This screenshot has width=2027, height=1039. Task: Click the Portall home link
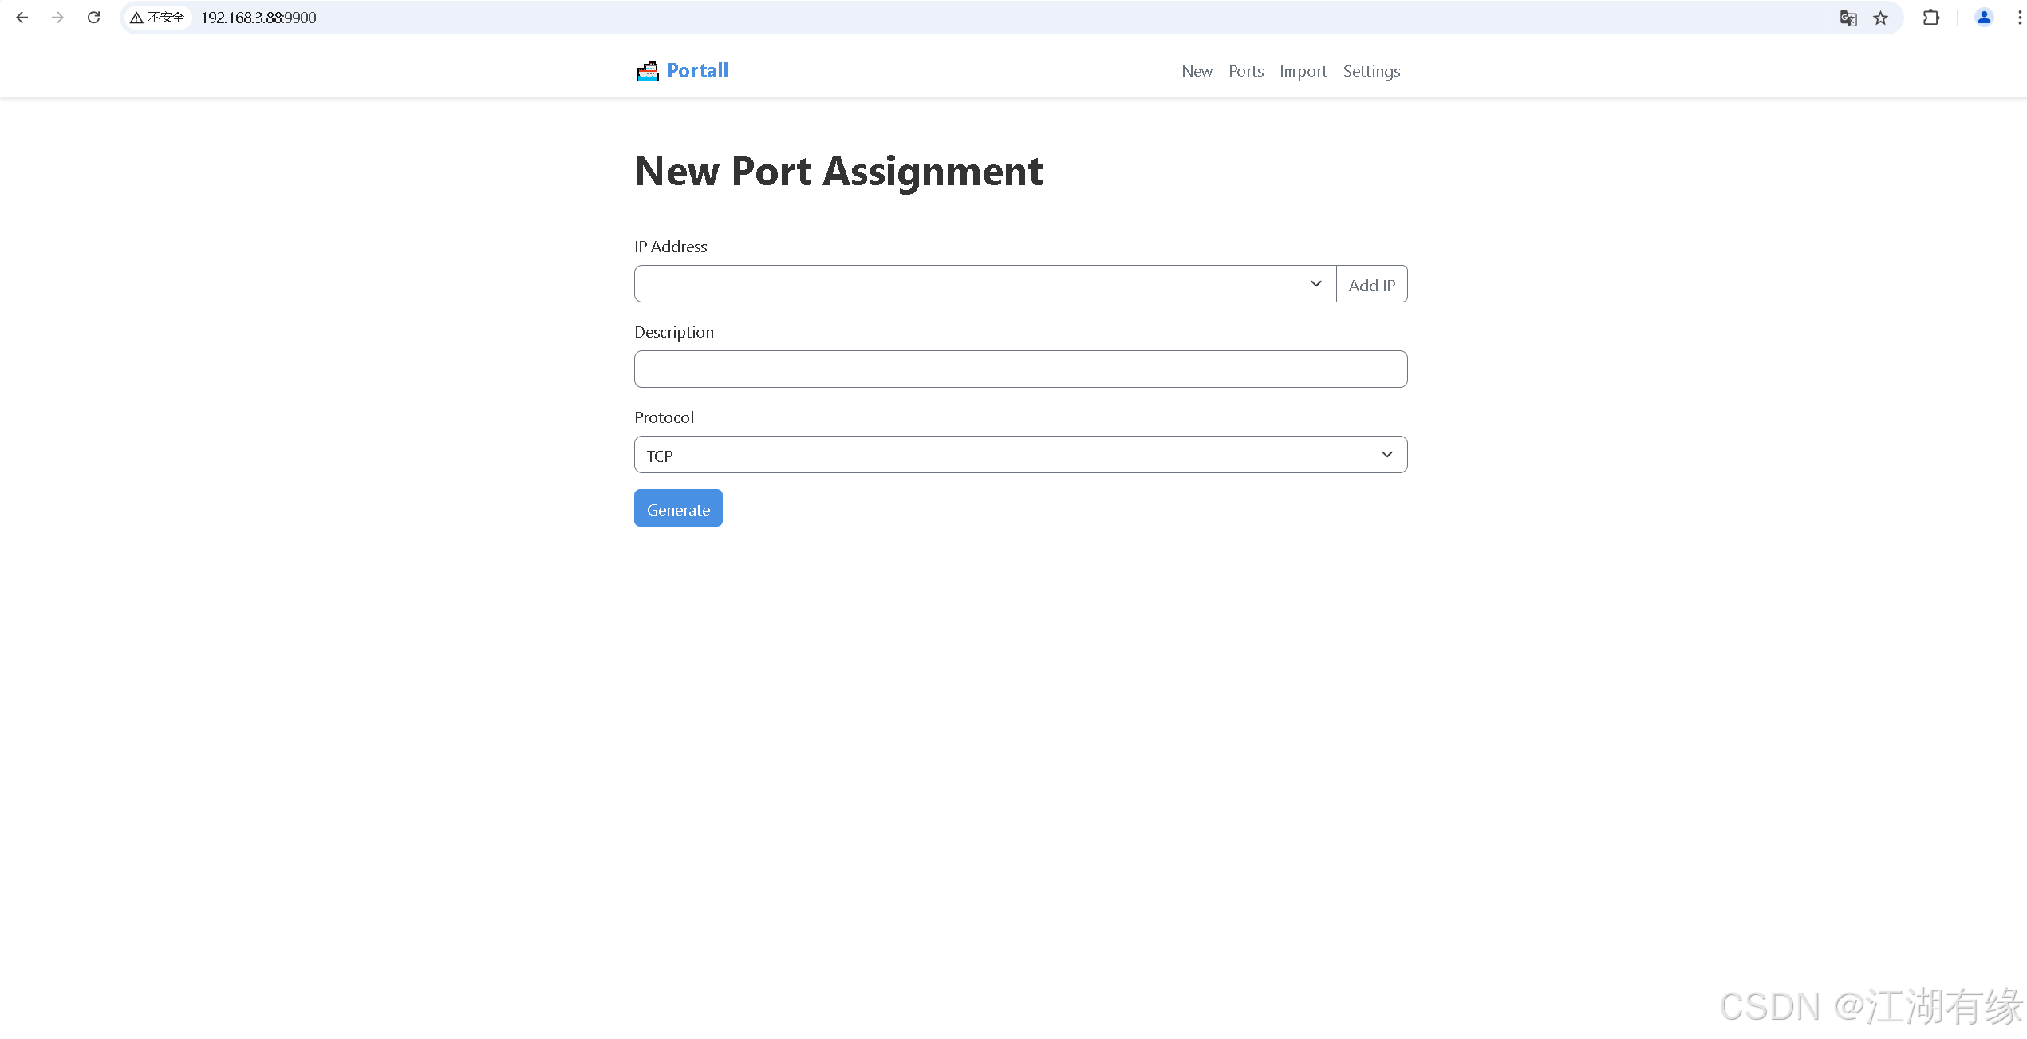click(x=697, y=70)
